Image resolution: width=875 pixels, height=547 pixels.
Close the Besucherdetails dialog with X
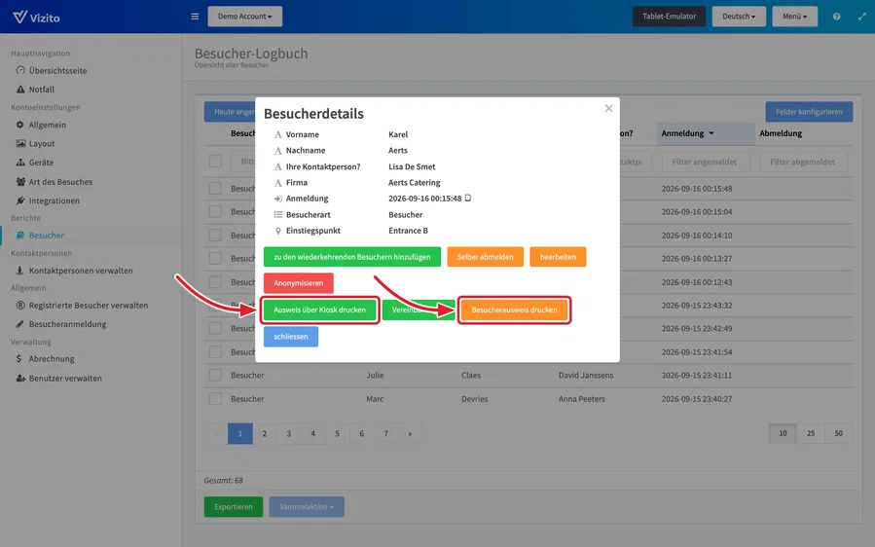point(609,108)
